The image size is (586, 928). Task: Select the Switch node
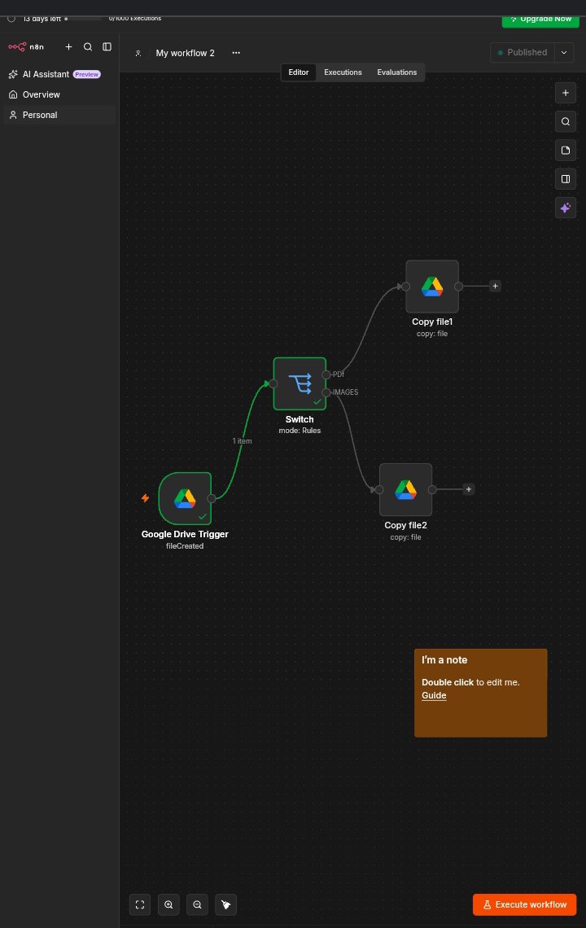[300, 383]
